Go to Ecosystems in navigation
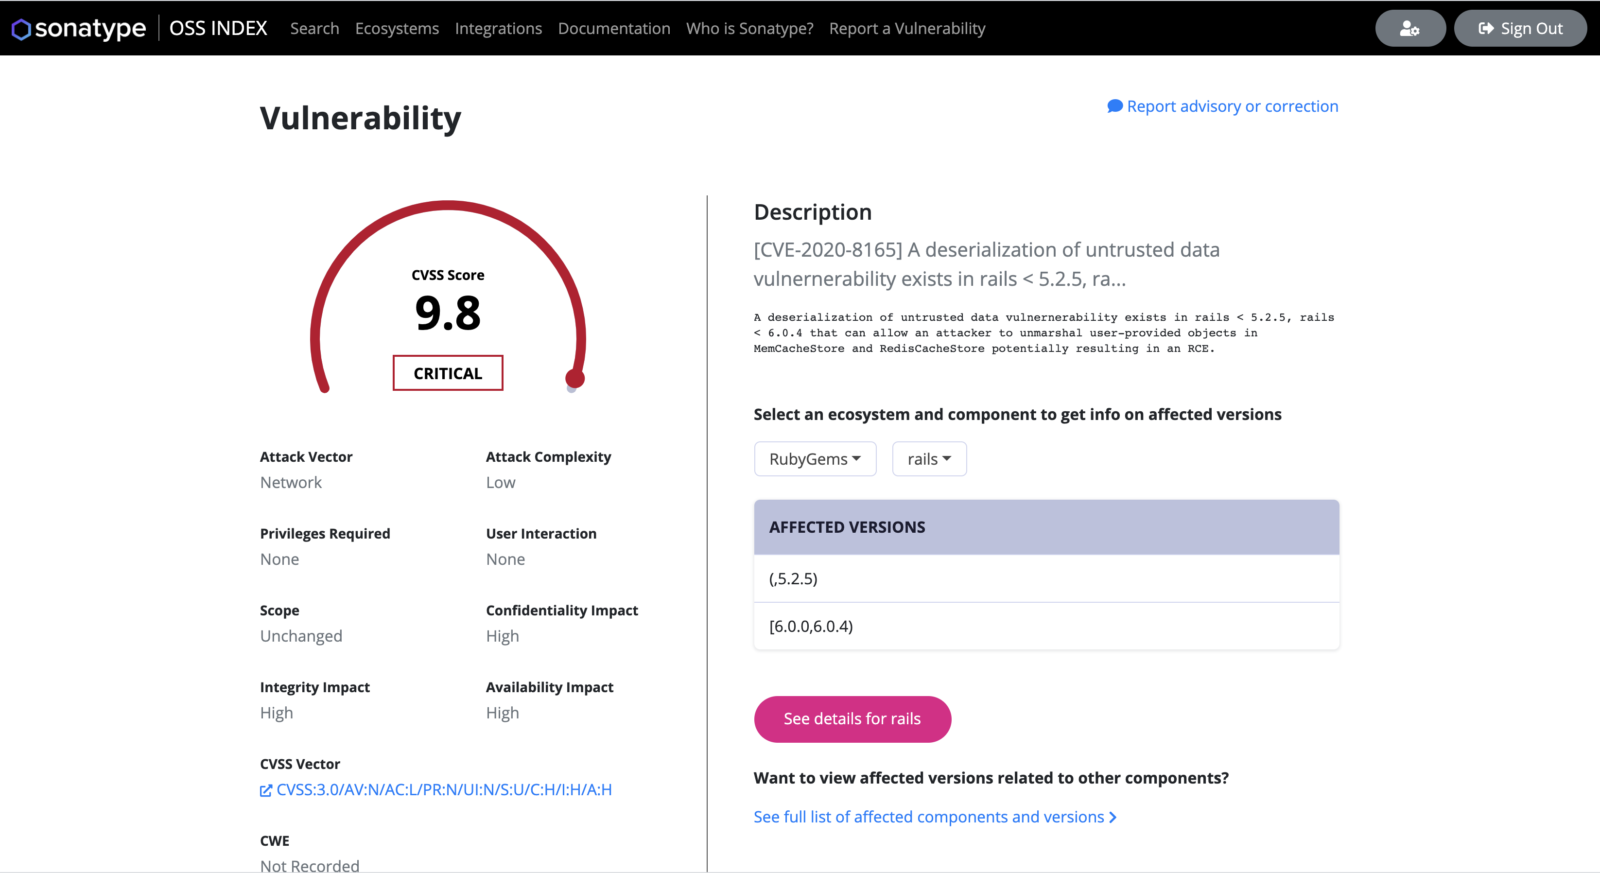 pyautogui.click(x=397, y=29)
